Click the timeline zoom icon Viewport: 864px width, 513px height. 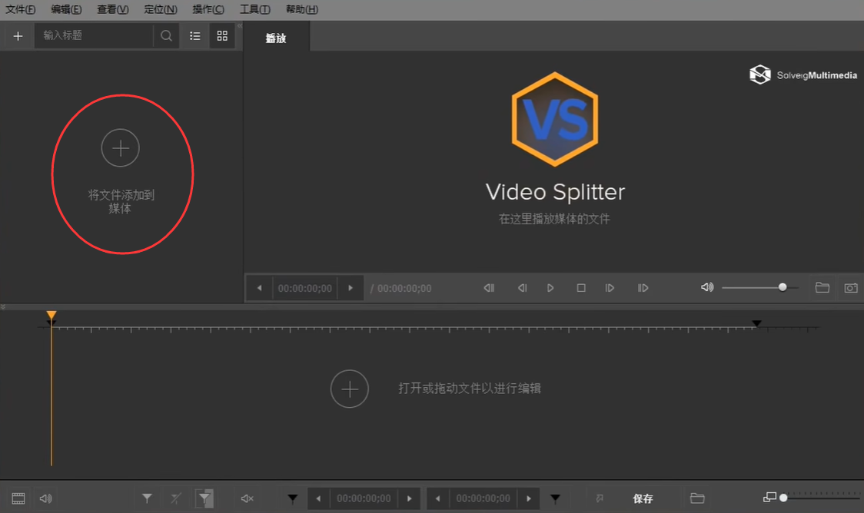pyautogui.click(x=769, y=498)
